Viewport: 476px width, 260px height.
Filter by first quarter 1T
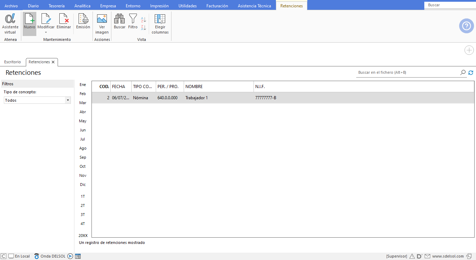tap(83, 196)
